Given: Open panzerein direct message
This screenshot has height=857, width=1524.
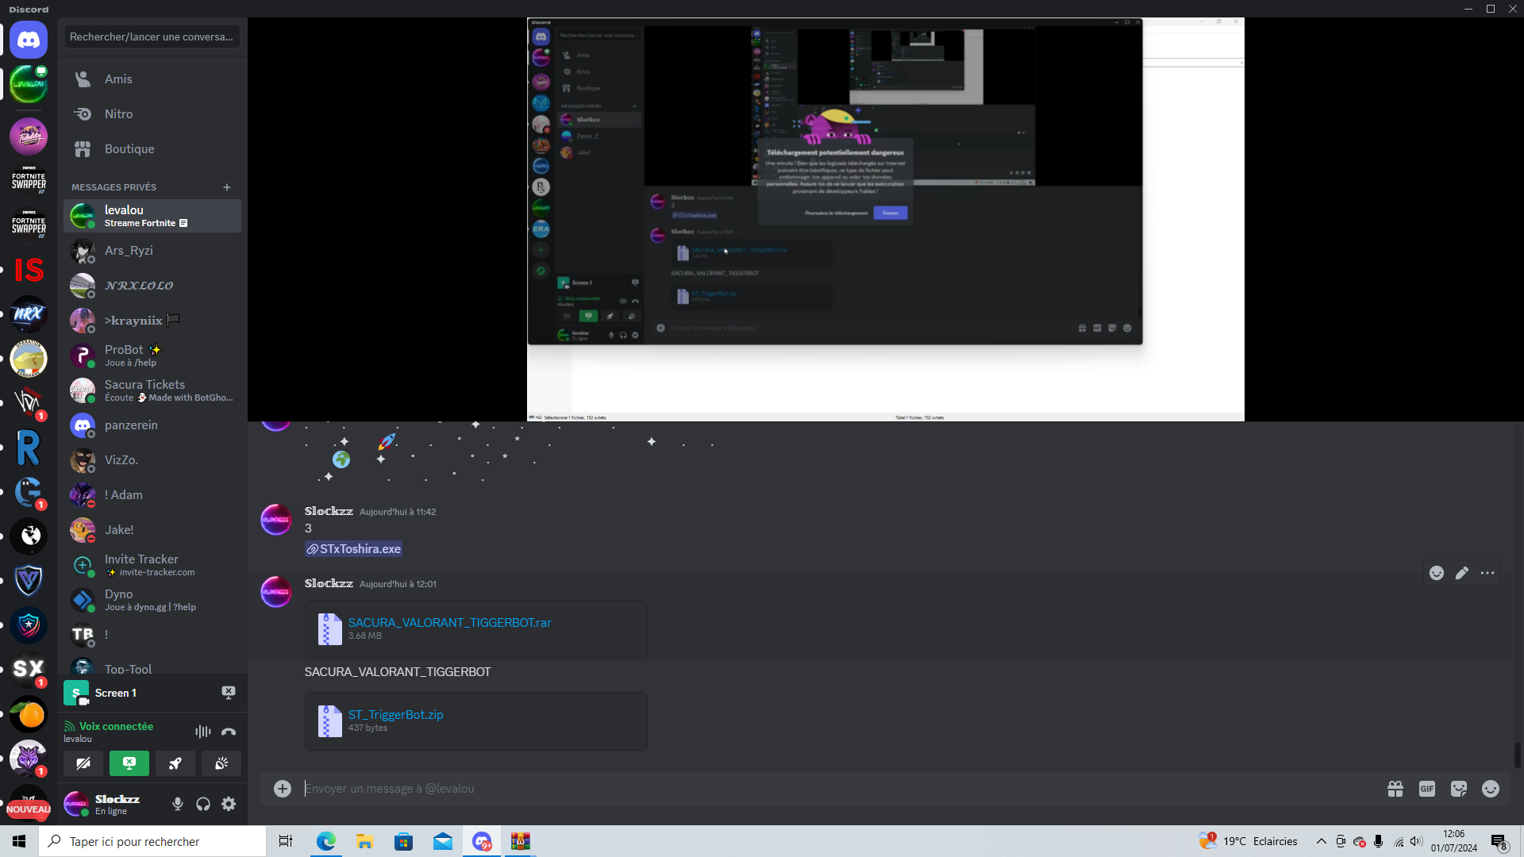Looking at the screenshot, I should coord(152,425).
